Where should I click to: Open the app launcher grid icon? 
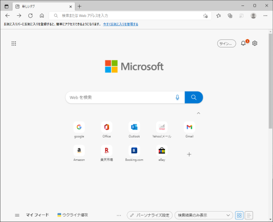click(x=14, y=44)
